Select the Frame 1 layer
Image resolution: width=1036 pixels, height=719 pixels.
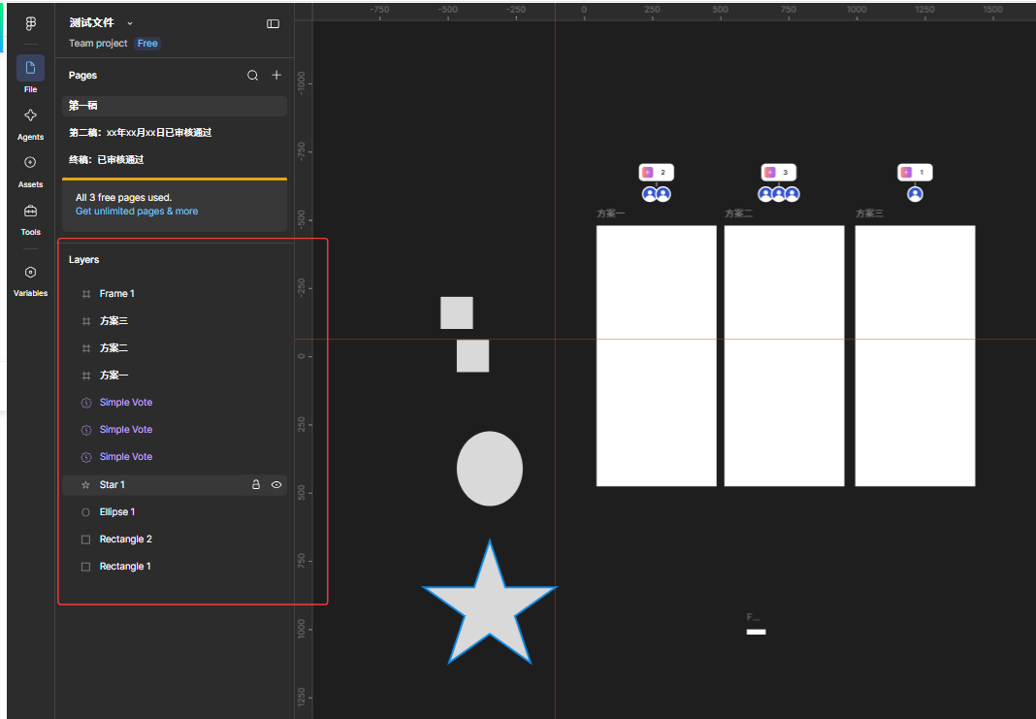(x=175, y=293)
